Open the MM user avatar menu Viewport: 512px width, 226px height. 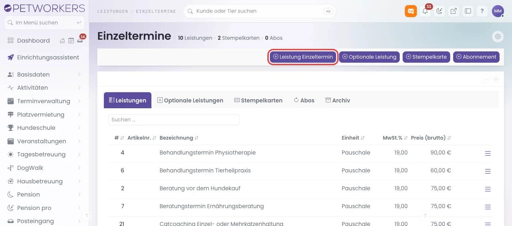click(498, 11)
